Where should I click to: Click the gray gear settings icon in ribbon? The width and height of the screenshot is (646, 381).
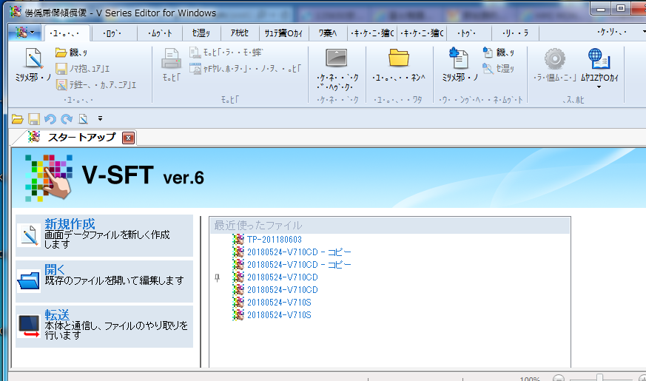click(x=554, y=58)
